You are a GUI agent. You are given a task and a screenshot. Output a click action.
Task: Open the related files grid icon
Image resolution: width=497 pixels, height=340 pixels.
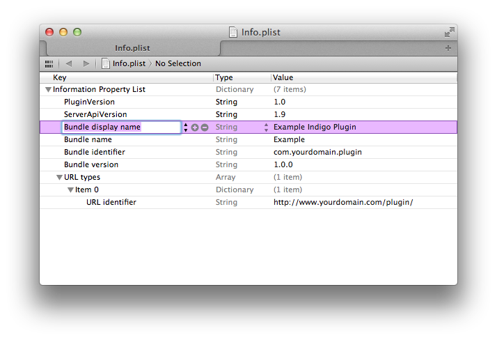49,64
